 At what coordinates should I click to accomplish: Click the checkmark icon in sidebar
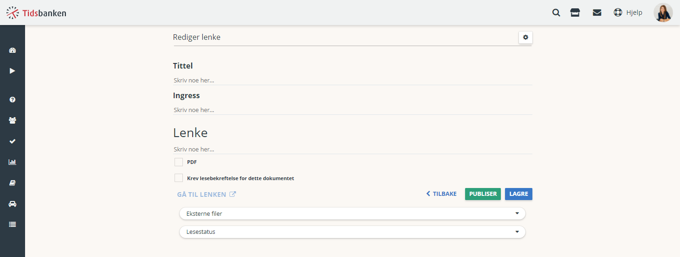point(13,141)
